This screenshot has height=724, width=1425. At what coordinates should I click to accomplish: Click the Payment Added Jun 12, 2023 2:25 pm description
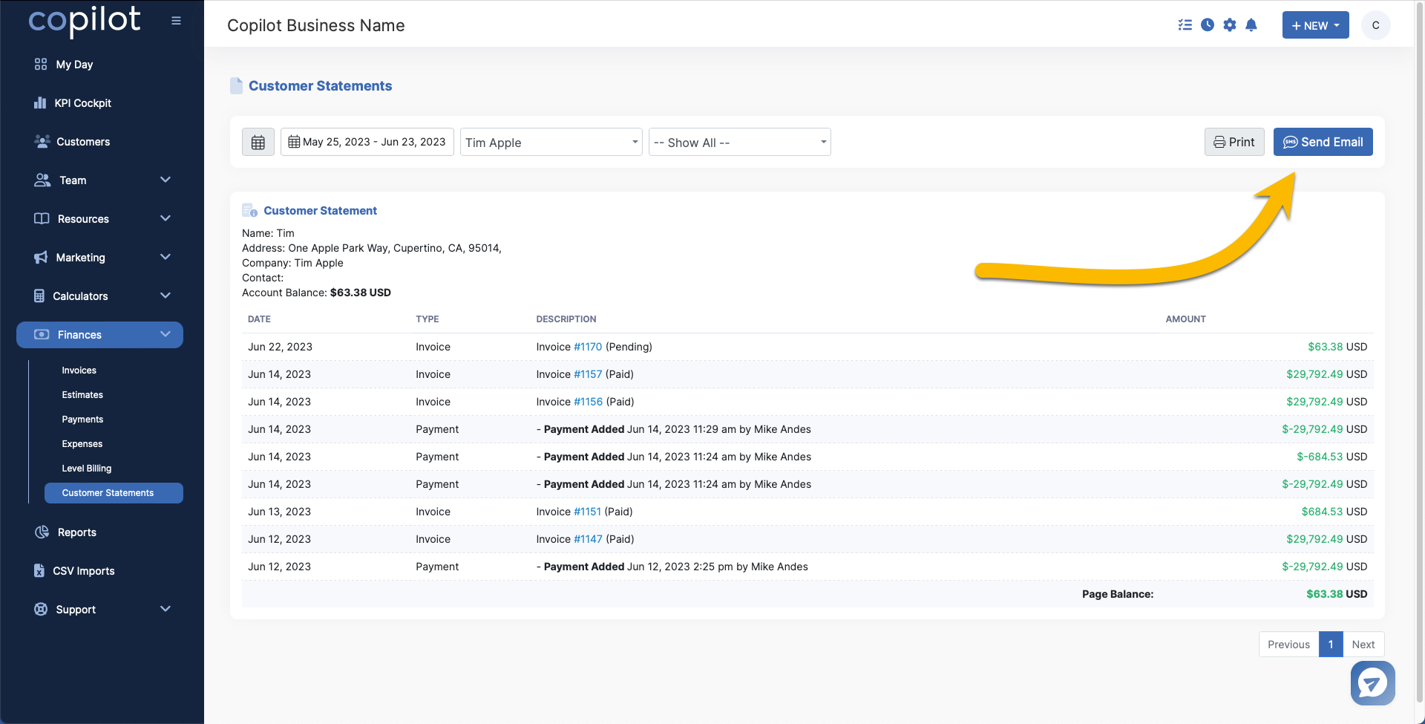(x=672, y=567)
